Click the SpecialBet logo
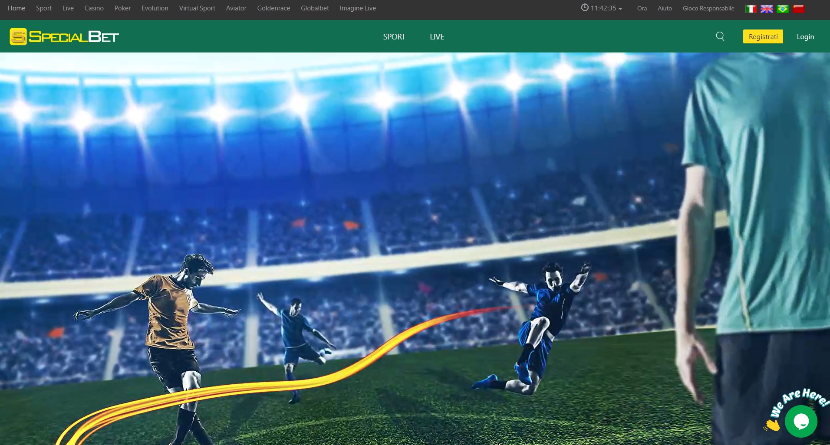 tap(64, 37)
